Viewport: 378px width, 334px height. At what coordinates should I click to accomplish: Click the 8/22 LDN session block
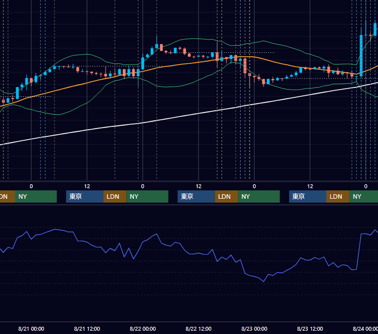click(x=226, y=197)
